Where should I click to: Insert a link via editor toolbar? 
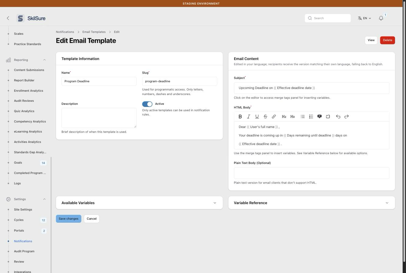click(274, 116)
